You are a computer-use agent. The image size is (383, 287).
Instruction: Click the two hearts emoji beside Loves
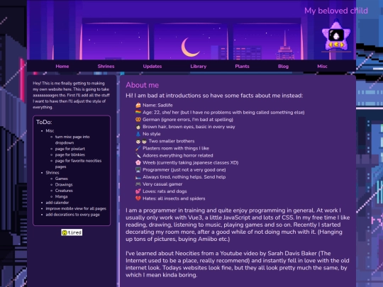click(138, 191)
